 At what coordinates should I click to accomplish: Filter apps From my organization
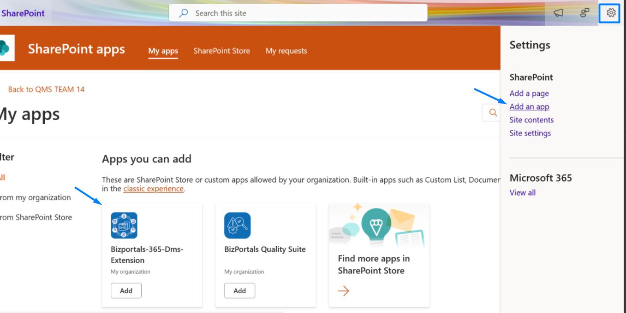click(36, 197)
